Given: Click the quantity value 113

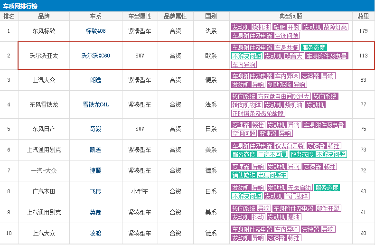Looking at the screenshot, I should click(x=363, y=56).
